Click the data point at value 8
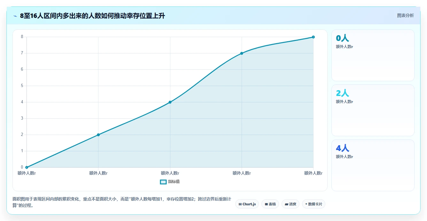The image size is (427, 221). point(313,37)
